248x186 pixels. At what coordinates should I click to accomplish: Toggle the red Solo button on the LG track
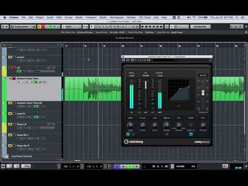[14, 68]
